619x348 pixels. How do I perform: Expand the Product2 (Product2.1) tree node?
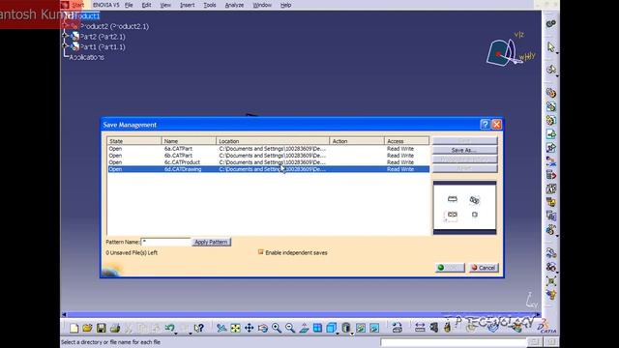click(65, 26)
